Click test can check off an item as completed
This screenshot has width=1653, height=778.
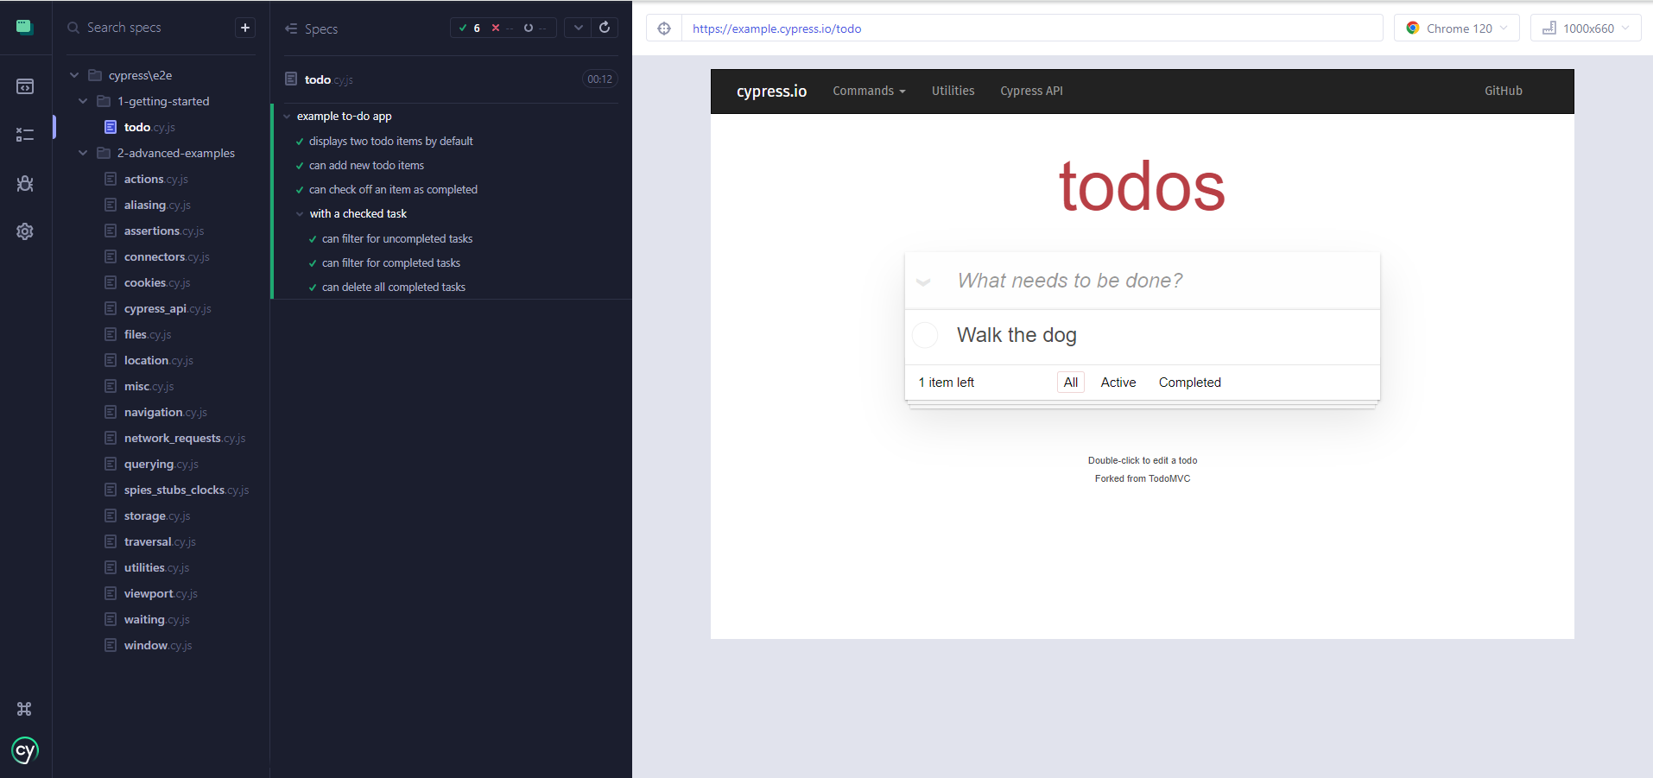tap(393, 190)
